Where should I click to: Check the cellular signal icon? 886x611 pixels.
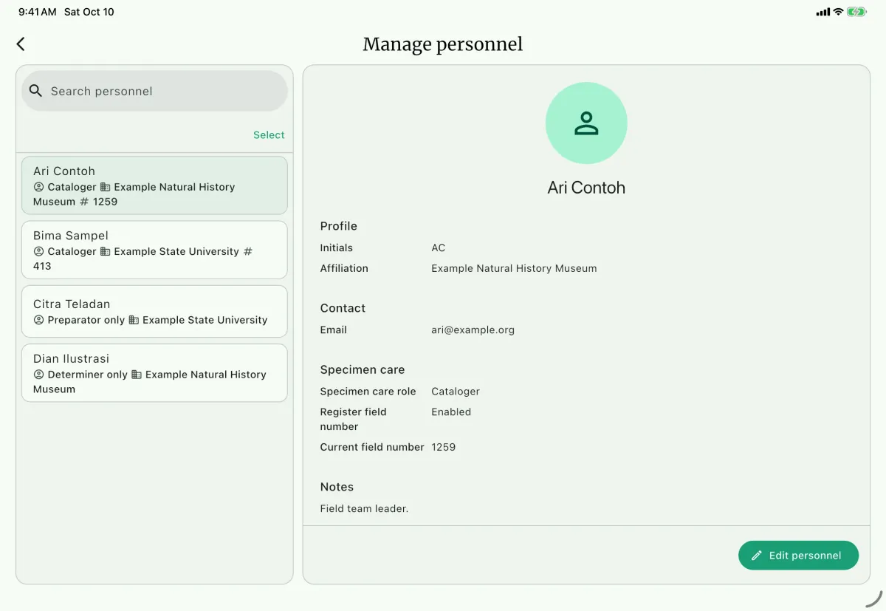(x=823, y=12)
